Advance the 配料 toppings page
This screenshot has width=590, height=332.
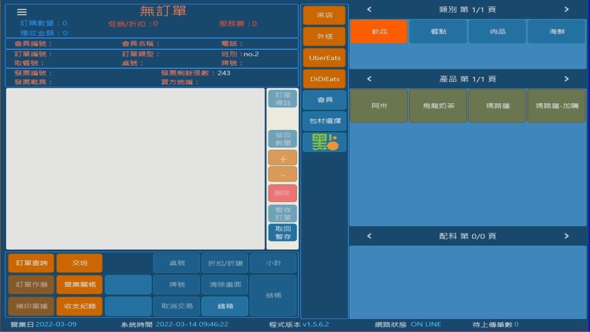[567, 236]
